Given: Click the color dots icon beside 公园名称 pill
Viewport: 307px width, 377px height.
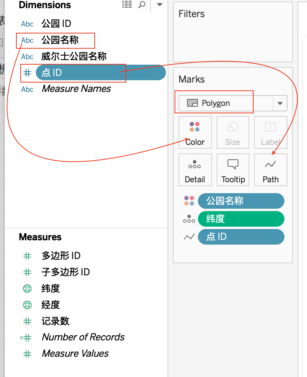Looking at the screenshot, I should coord(189,201).
